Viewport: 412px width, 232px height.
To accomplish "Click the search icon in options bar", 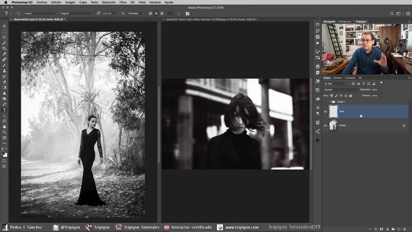I will (x=392, y=14).
